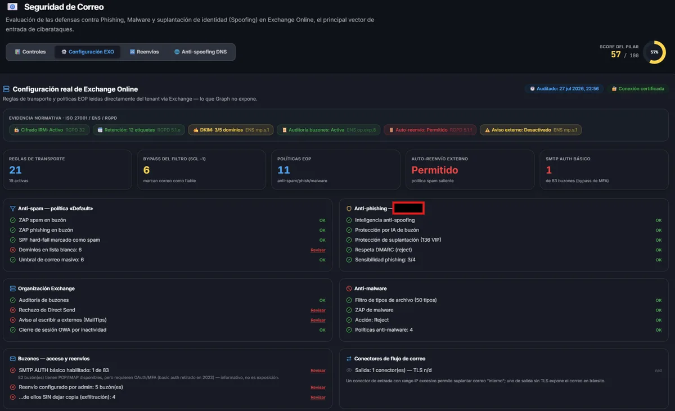Click the 57% score ring gauge
The image size is (675, 411).
point(654,52)
